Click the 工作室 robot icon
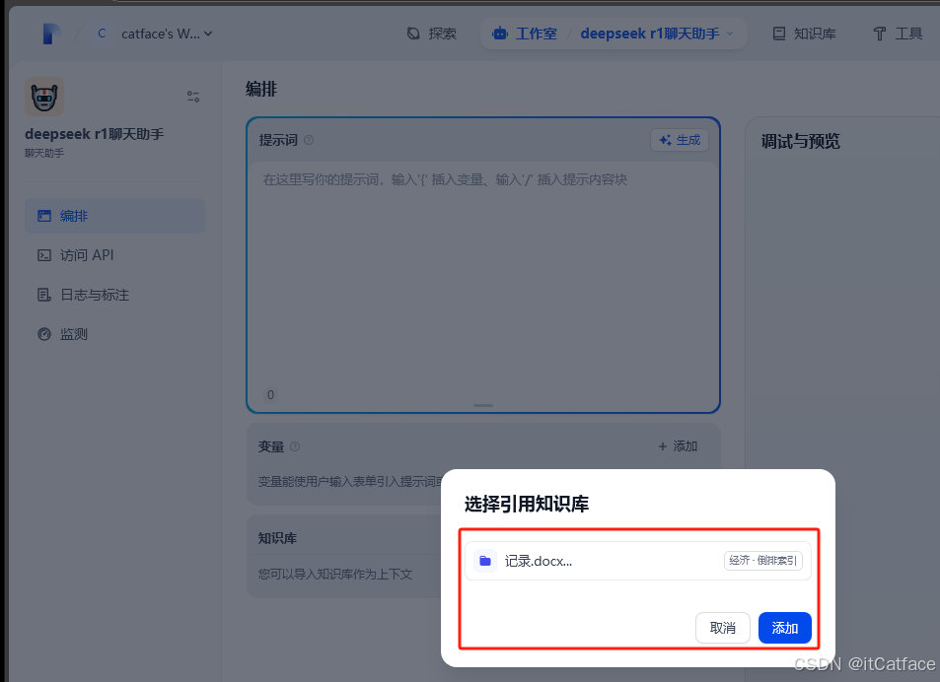Viewport: 940px width, 682px height. point(500,34)
